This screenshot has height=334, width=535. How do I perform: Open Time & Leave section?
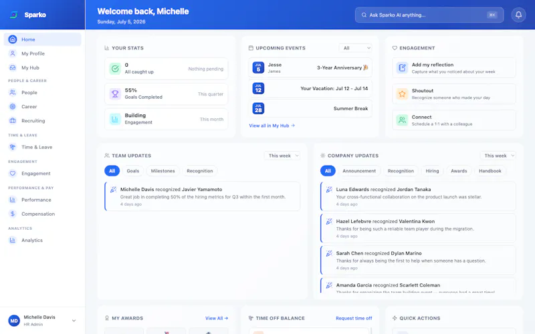(43, 147)
